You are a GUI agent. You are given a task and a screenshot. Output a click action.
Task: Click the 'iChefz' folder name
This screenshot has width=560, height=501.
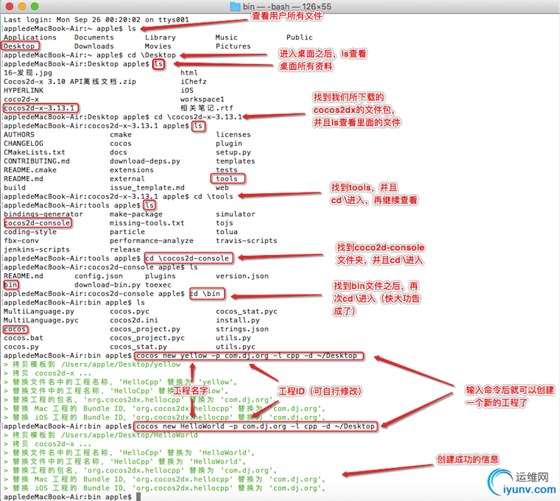click(x=194, y=82)
